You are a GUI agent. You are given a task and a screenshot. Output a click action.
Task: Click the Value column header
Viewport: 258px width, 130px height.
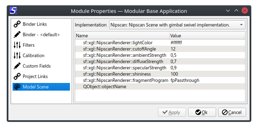(x=207, y=36)
